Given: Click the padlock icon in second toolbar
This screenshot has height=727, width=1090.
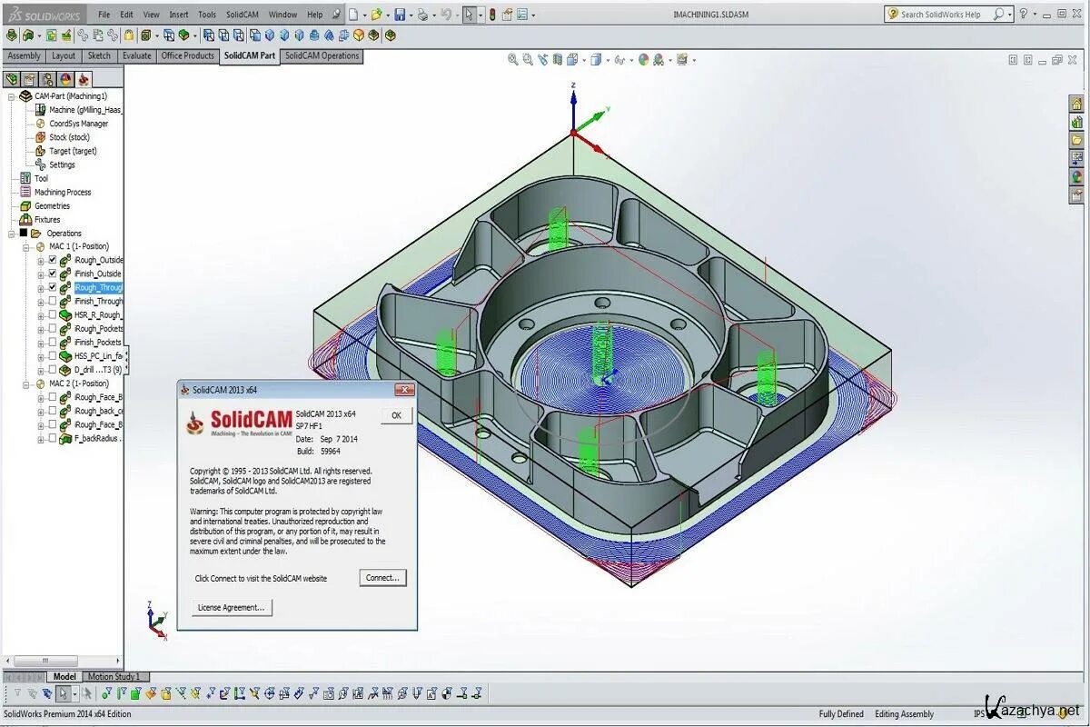Looking at the screenshot, I should pyautogui.click(x=130, y=35).
